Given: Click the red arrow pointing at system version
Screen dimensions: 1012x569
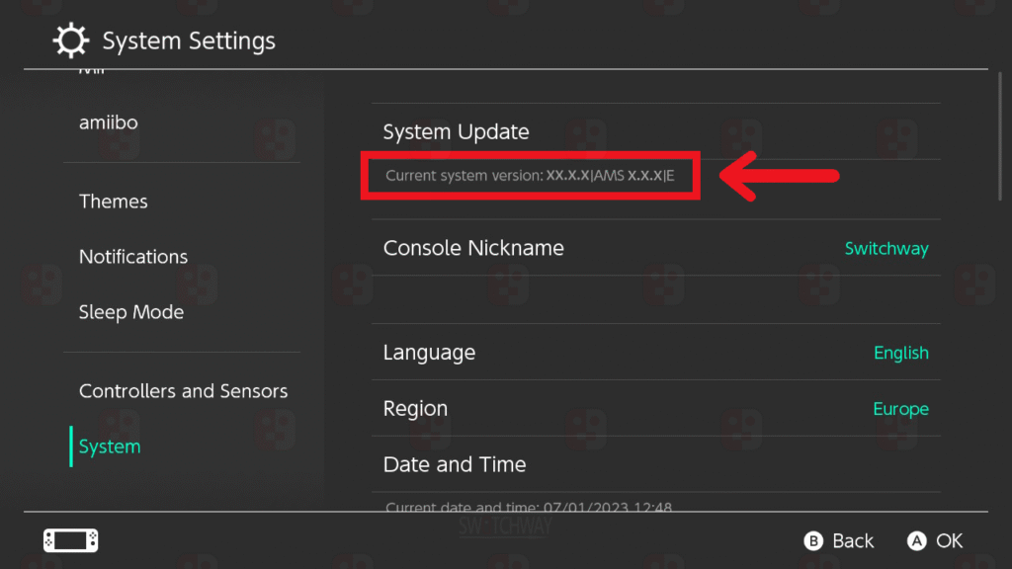Looking at the screenshot, I should coord(779,176).
